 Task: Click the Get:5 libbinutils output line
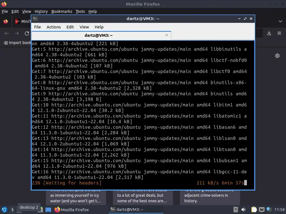pyautogui.click(x=139, y=52)
